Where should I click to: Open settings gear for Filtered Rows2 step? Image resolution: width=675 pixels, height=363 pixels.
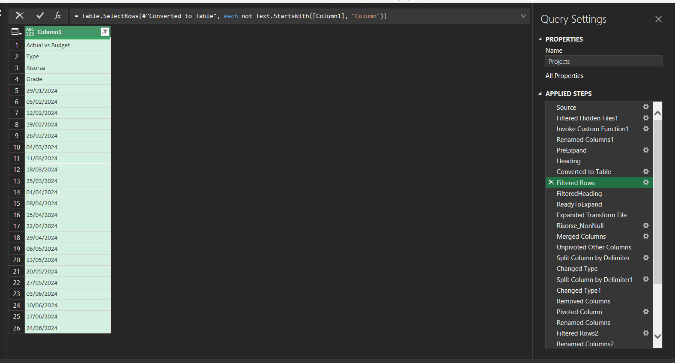pos(646,333)
